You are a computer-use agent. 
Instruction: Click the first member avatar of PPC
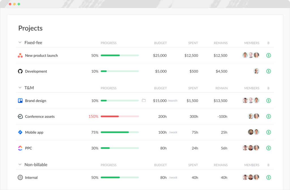tap(245, 148)
